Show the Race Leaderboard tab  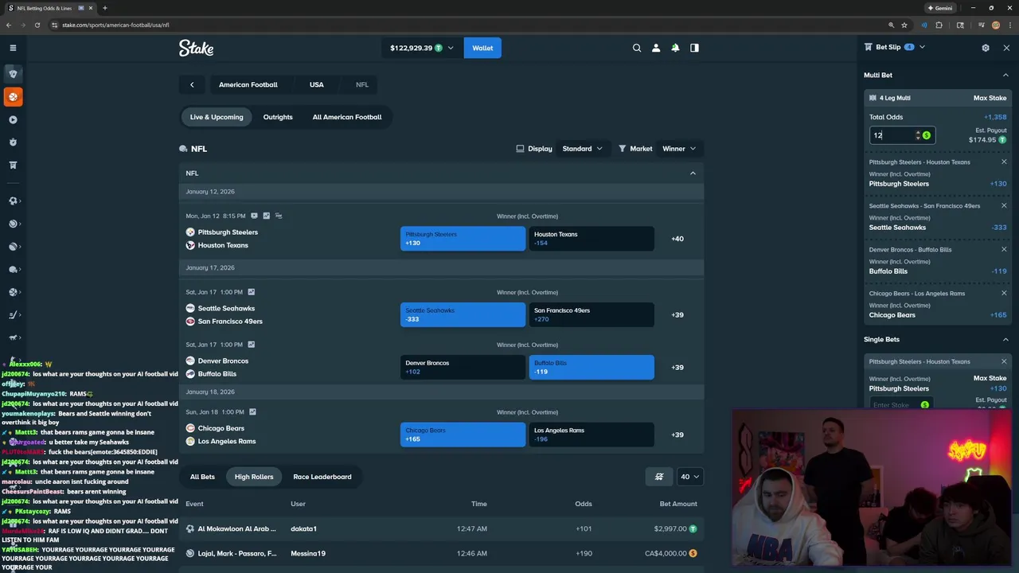point(322,477)
